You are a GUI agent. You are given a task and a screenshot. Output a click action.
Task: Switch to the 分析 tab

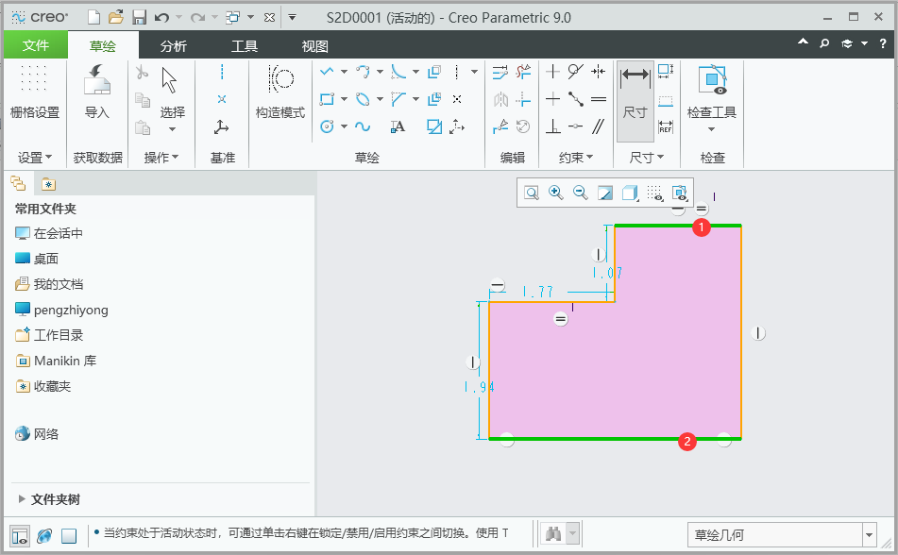pos(174,46)
